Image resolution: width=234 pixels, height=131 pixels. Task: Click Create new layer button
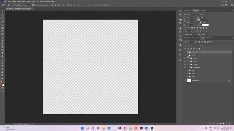pyautogui.click(x=227, y=124)
